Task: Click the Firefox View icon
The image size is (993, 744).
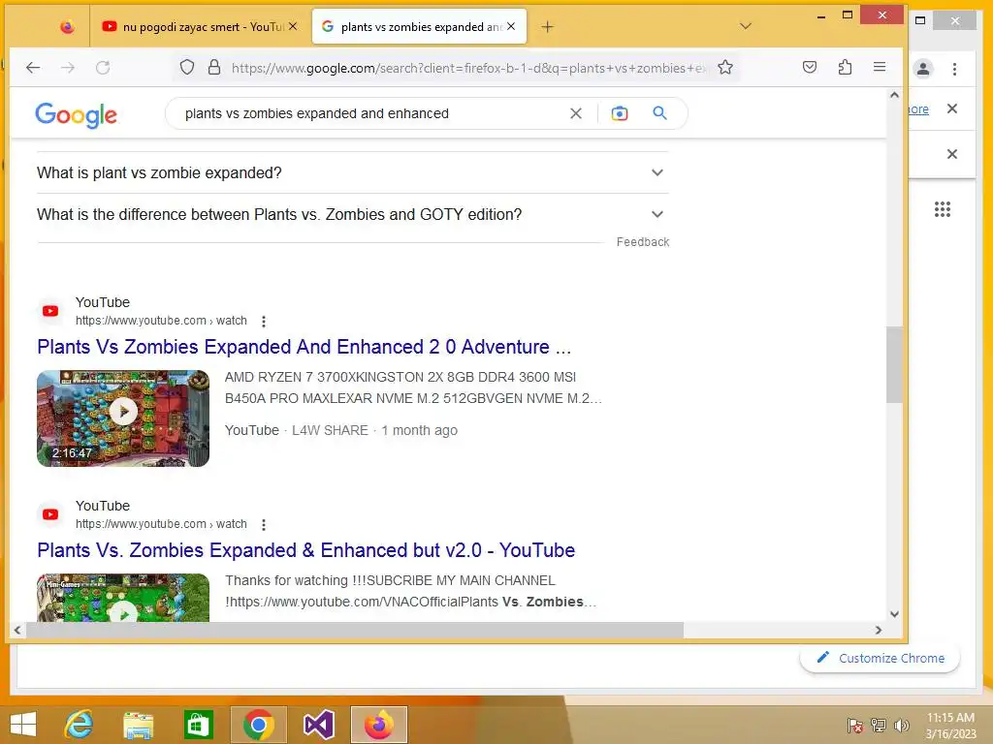Action: (x=67, y=26)
